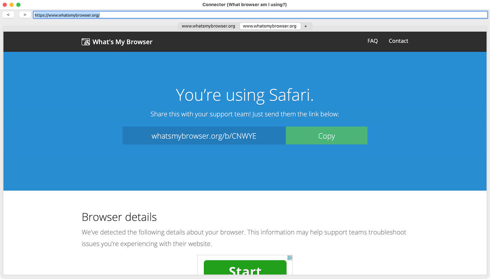Screen dimensions: 490x279
Task: Go back with the < button
Action: pyautogui.click(x=8, y=15)
